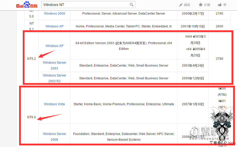Click the Home, Professional, Media Center editions text
Screen dimensions: 237x147
(x=124, y=26)
